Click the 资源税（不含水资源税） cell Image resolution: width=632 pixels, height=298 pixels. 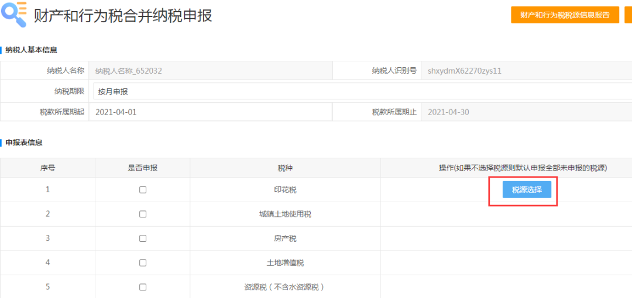pos(285,287)
